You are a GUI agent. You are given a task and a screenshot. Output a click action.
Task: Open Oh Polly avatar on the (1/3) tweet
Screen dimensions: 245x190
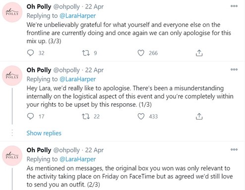[x=12, y=75]
